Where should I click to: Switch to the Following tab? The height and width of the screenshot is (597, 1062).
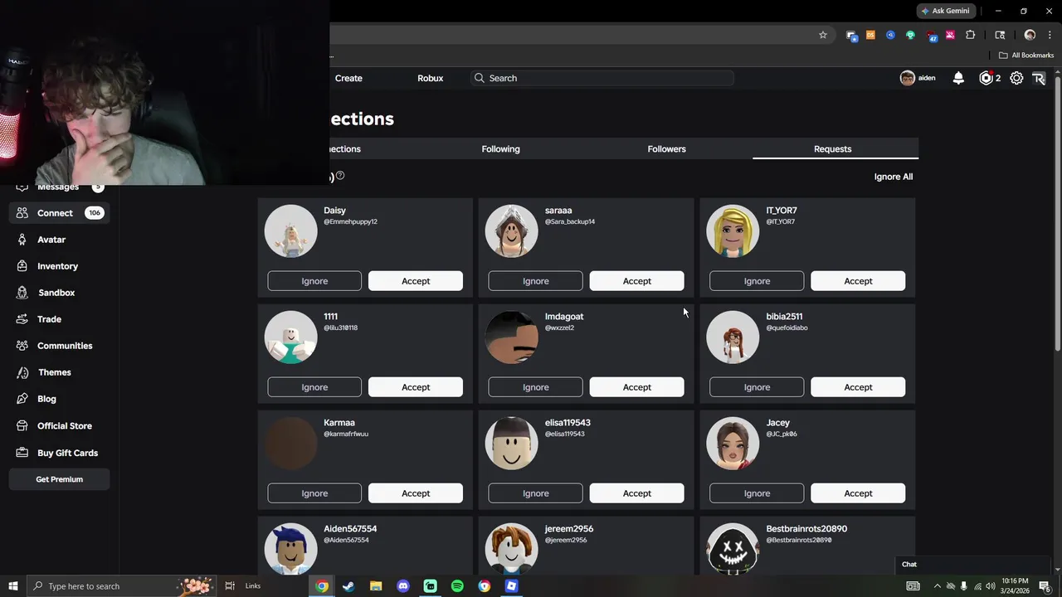click(x=500, y=149)
